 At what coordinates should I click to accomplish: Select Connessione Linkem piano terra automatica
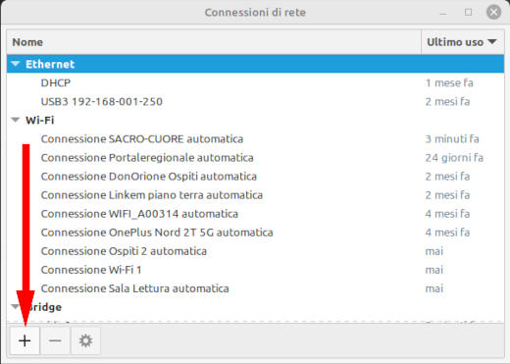point(255,195)
